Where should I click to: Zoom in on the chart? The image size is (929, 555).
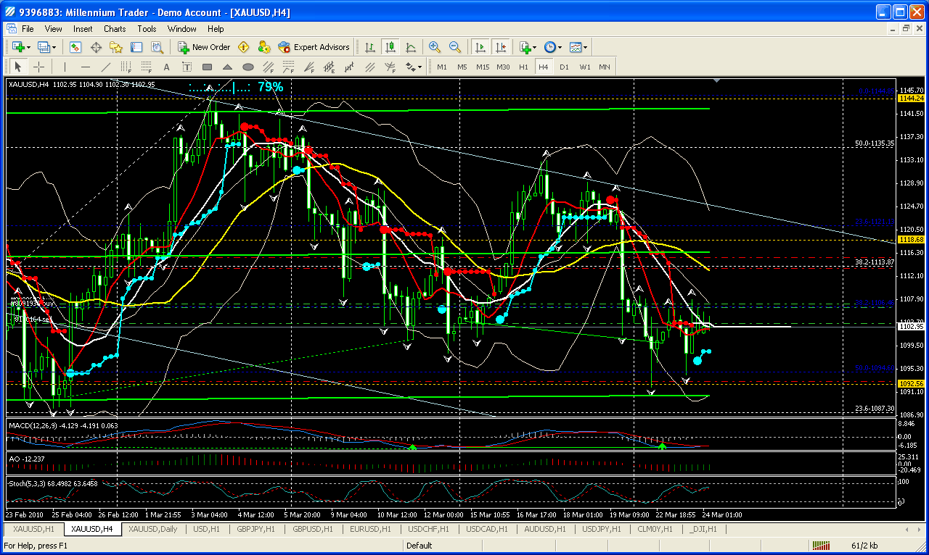coord(435,47)
